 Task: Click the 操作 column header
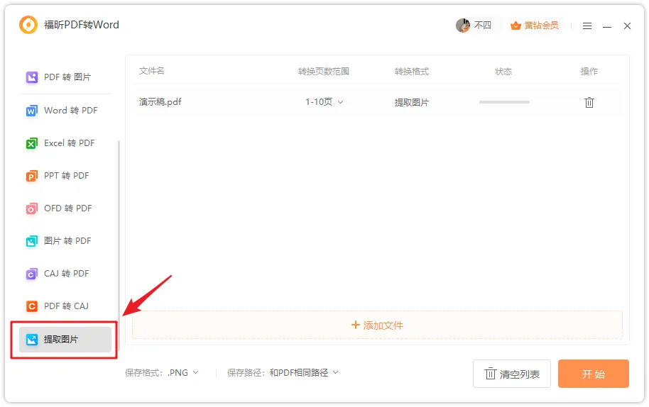click(x=589, y=72)
